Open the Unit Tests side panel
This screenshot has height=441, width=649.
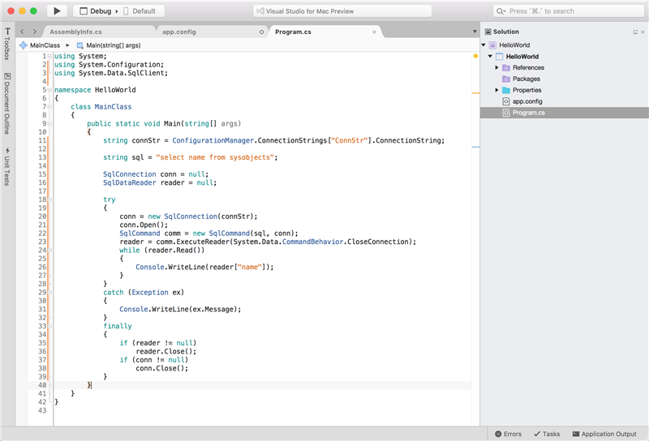pos(7,167)
